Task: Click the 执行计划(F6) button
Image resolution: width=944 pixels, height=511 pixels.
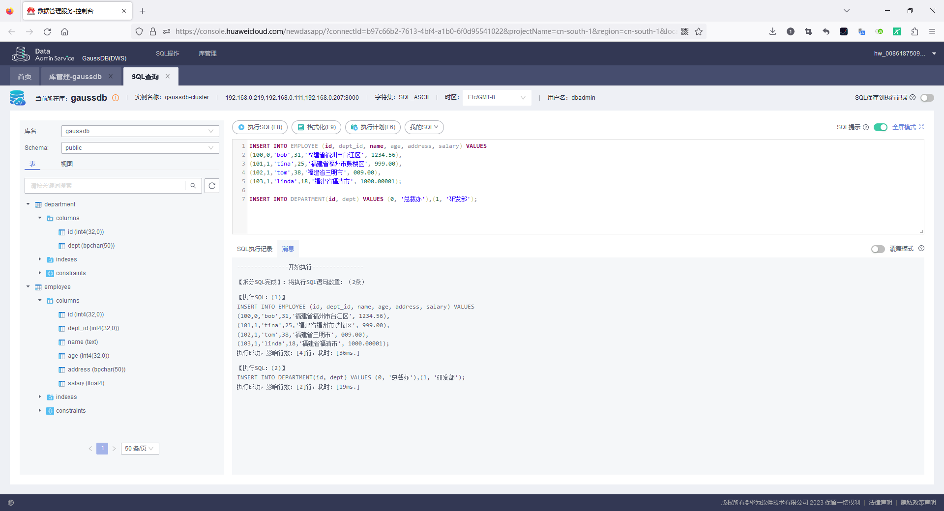Action: point(373,127)
